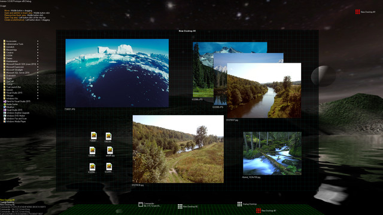Select the middle-left JPG file icon
The image size is (383, 215).
tap(92, 150)
